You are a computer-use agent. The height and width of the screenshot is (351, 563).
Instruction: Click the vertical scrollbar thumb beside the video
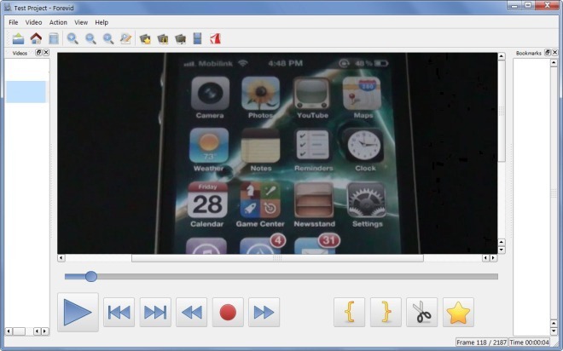coord(502,111)
